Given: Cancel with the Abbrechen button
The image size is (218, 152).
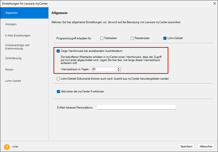Looking at the screenshot, I should click(x=206, y=147).
